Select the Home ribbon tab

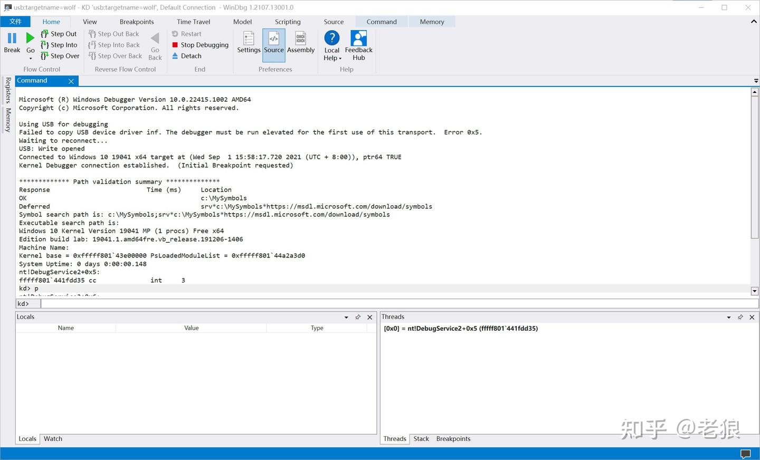tap(51, 22)
